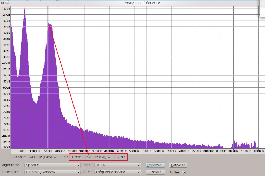Click the second spectrum peak near 1500Hz
Image resolution: width=265 pixels, height=176 pixels.
coord(50,25)
